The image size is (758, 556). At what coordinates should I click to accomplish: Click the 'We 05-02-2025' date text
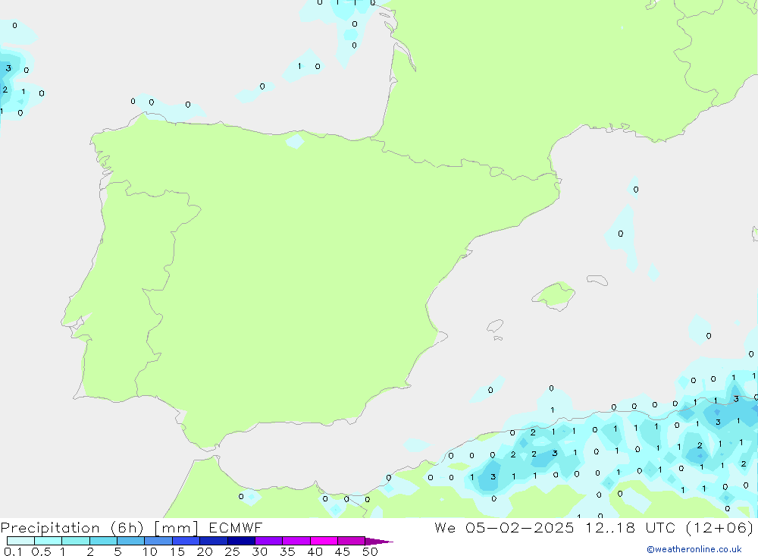click(504, 527)
